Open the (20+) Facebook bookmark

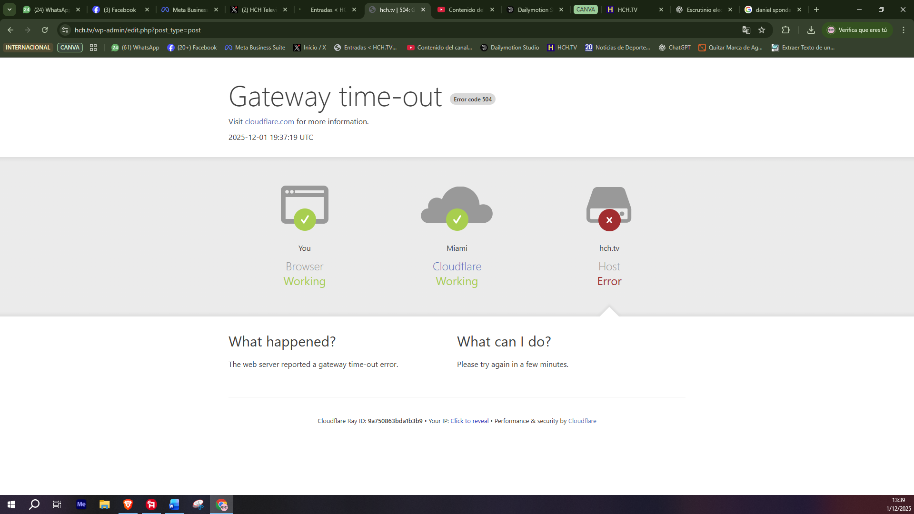pos(192,48)
